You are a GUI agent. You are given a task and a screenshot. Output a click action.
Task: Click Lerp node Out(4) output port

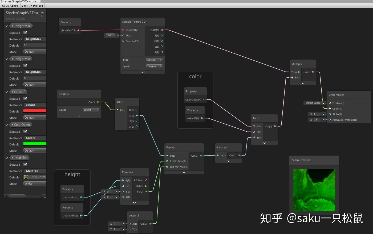[x=275, y=127]
